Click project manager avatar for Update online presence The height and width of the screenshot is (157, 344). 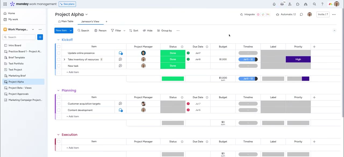pyautogui.click(x=143, y=53)
